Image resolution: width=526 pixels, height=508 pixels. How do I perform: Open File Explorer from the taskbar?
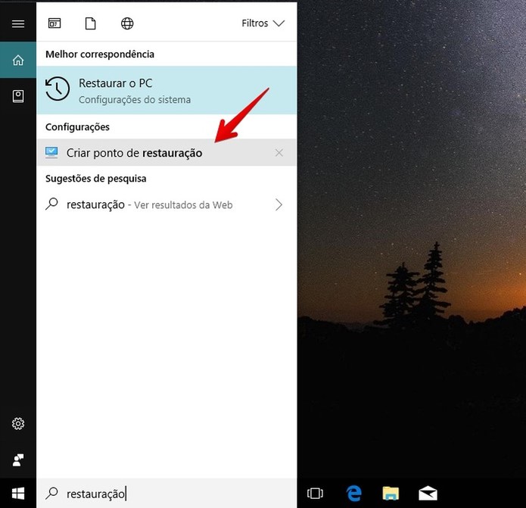tap(391, 493)
